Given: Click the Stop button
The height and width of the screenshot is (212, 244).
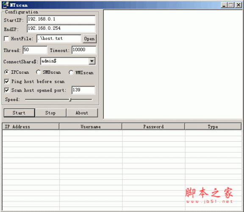Looking at the screenshot, I should [50, 113].
